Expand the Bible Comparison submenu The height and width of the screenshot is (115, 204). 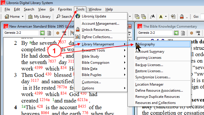click(101, 63)
